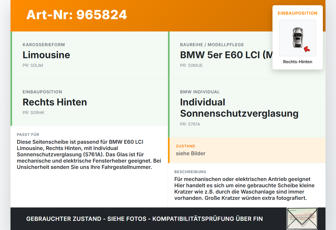Viewport: 336px width, 230px height.
Task: Click the orange EINBAUPOSITION heading in the popup
Action: pos(297,13)
